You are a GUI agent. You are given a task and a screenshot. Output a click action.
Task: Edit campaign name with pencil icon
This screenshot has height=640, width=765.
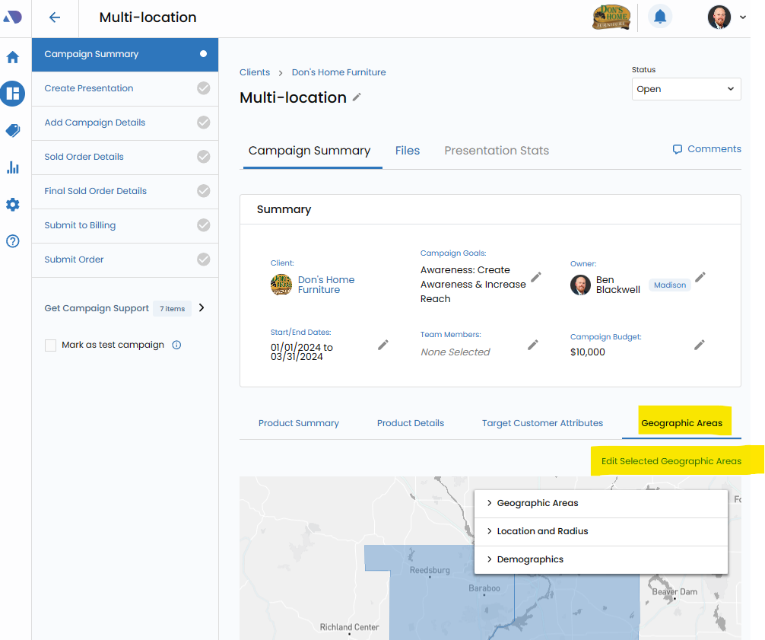point(357,97)
